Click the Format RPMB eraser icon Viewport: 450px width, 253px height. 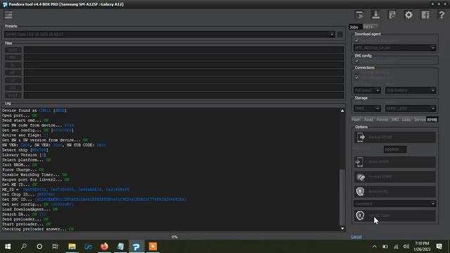(x=361, y=177)
